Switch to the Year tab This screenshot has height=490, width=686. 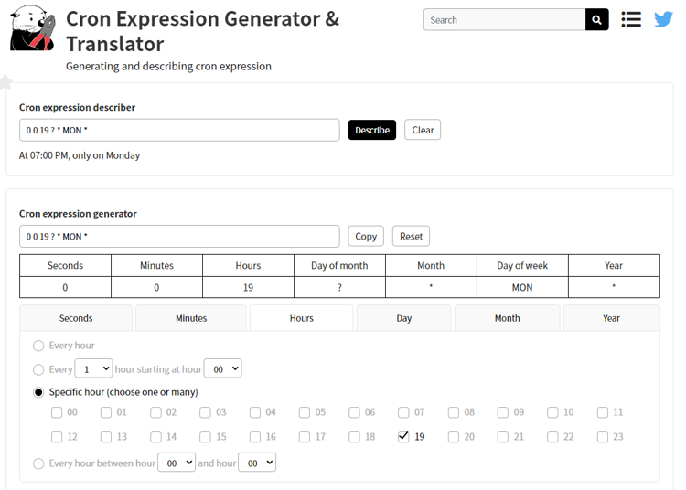point(612,318)
